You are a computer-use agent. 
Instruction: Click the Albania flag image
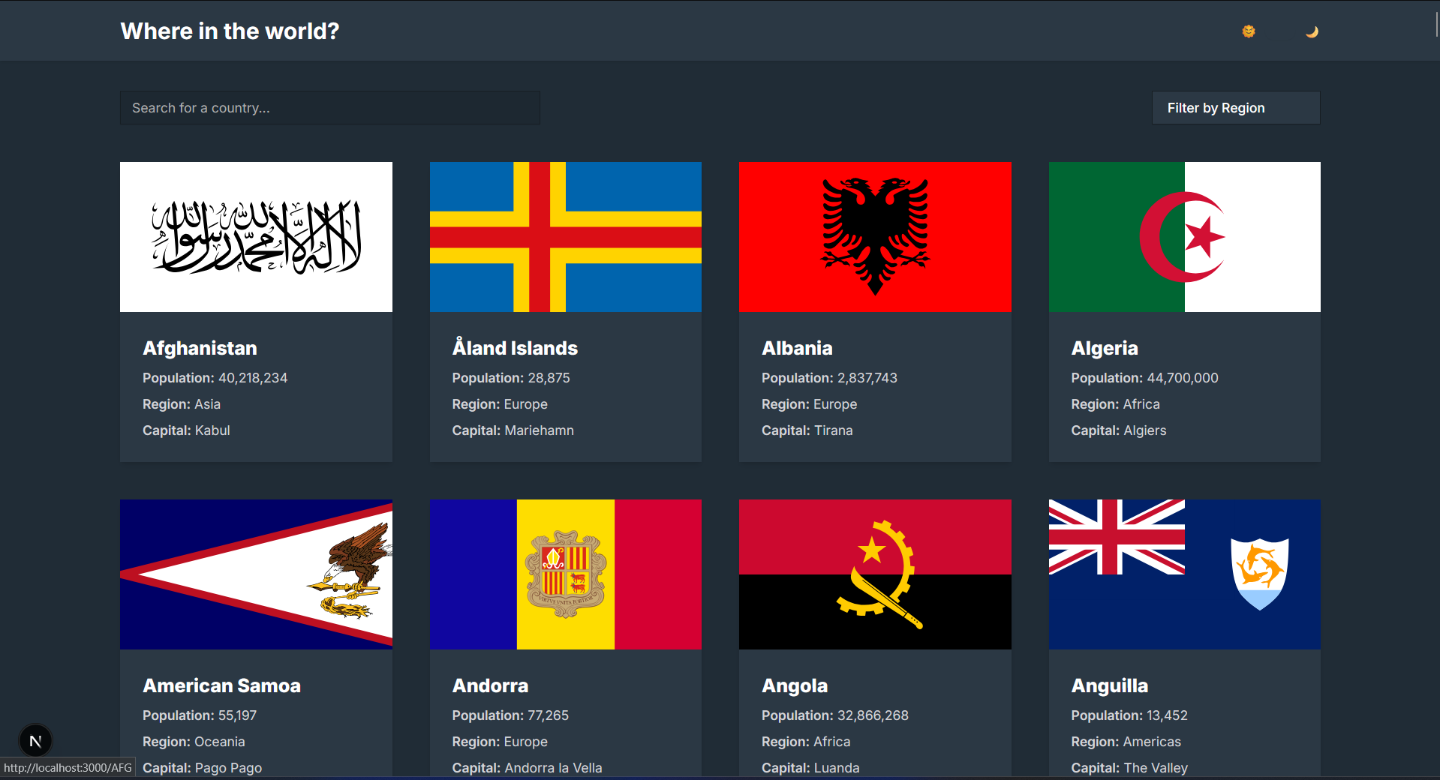875,237
